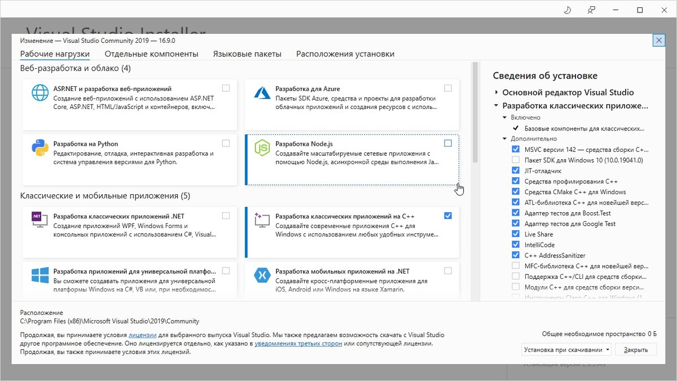Screen dimensions: 677x381
Task: Uncheck CMake C++ tools for Windows
Action: coord(516,192)
